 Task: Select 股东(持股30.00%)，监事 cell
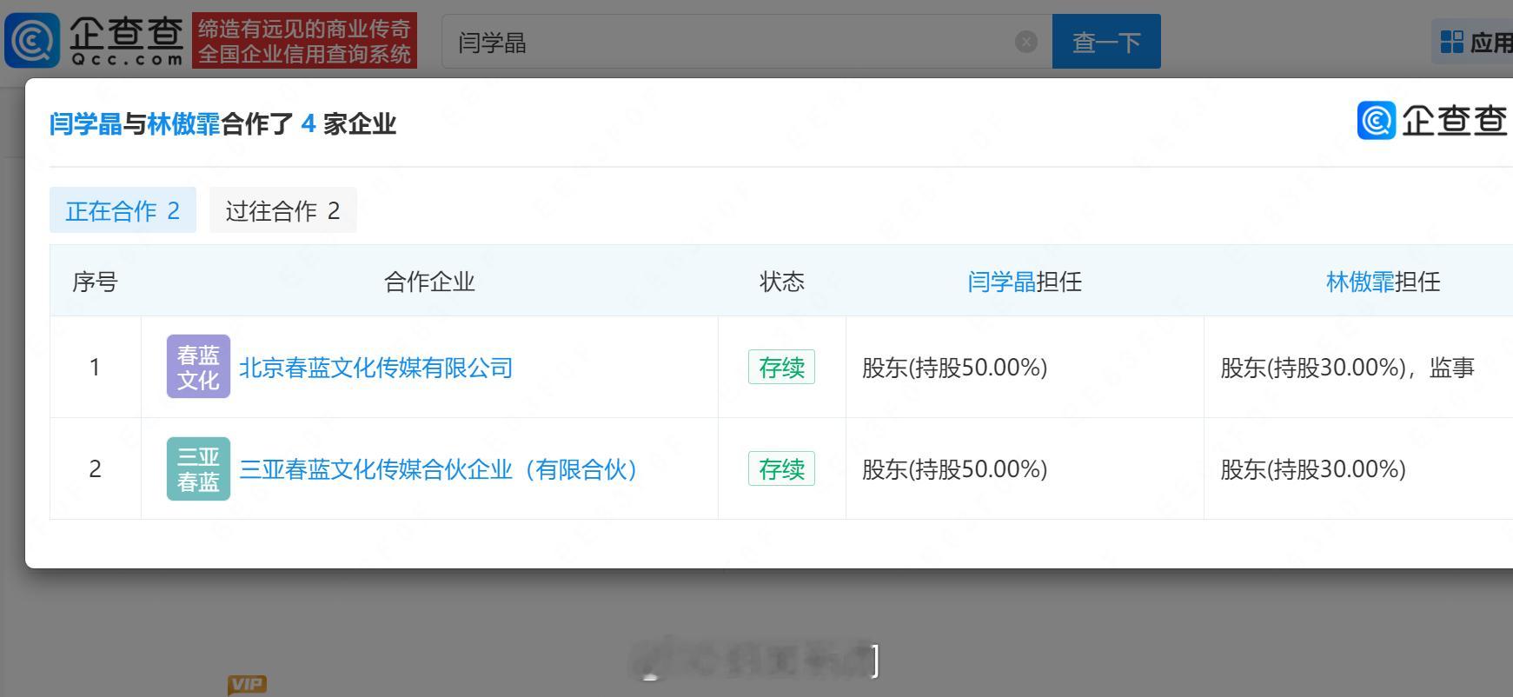[x=1358, y=368]
